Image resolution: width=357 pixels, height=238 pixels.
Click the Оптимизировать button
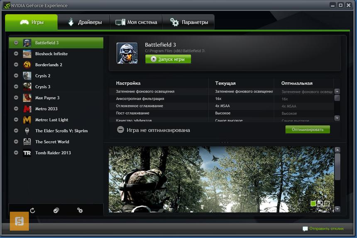[x=308, y=130]
